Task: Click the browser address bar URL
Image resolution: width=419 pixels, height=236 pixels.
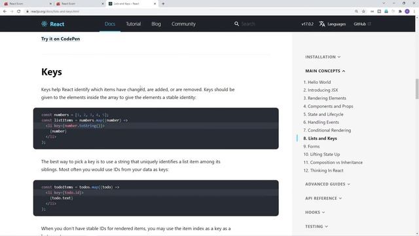Action: coord(55,12)
